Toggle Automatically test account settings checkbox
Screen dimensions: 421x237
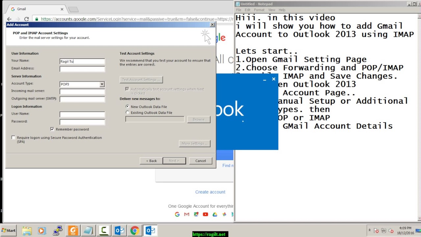pyautogui.click(x=127, y=89)
